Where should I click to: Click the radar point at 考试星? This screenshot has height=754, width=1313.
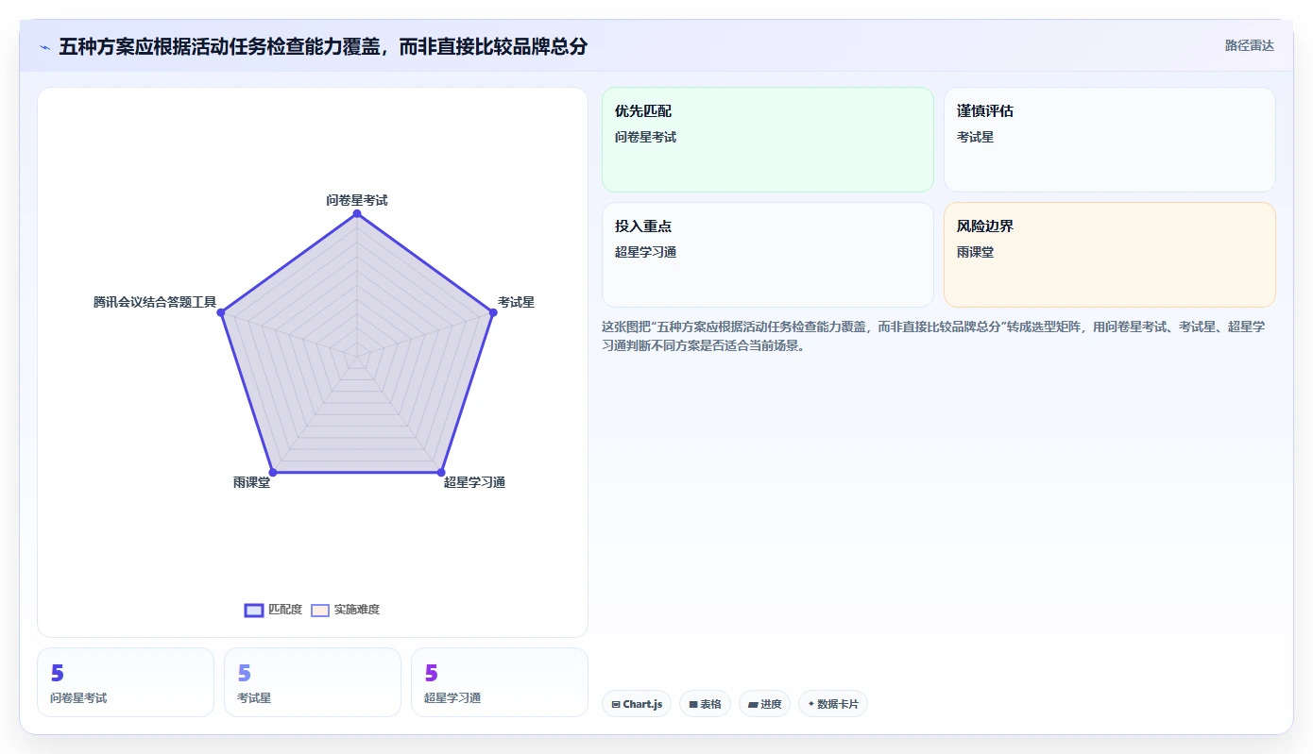pyautogui.click(x=493, y=312)
